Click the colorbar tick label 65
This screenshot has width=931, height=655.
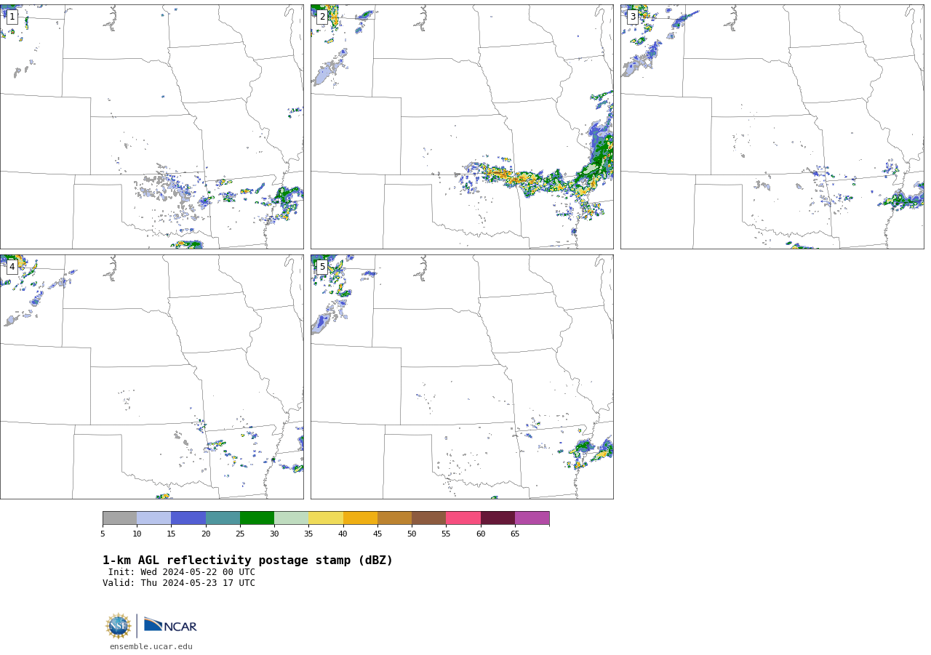pos(515,534)
